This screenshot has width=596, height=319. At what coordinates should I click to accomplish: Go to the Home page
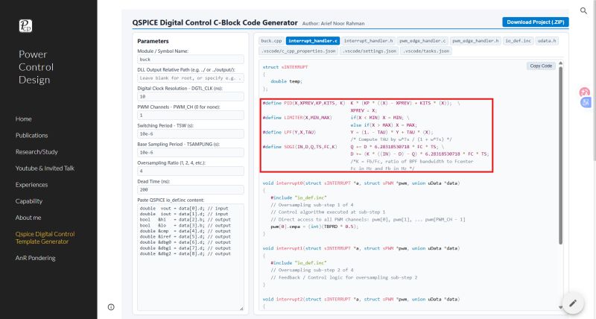[x=24, y=119]
